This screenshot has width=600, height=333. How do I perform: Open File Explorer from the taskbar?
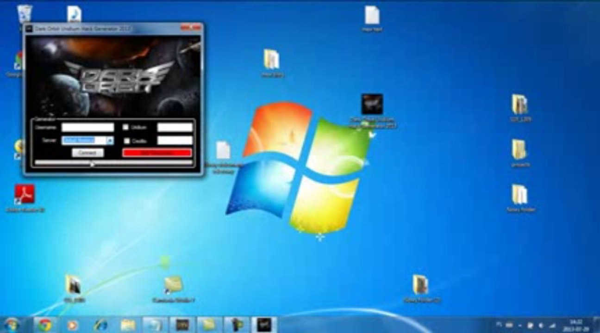coord(128,325)
